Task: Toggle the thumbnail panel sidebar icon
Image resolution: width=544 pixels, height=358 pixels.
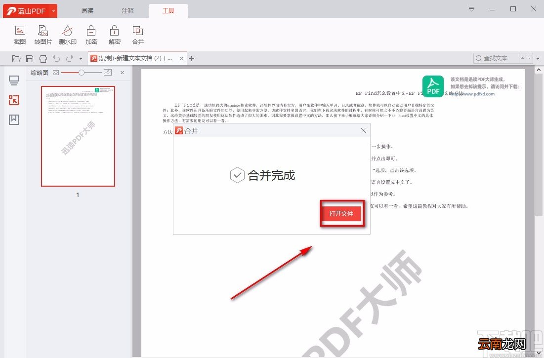Action: 14,100
